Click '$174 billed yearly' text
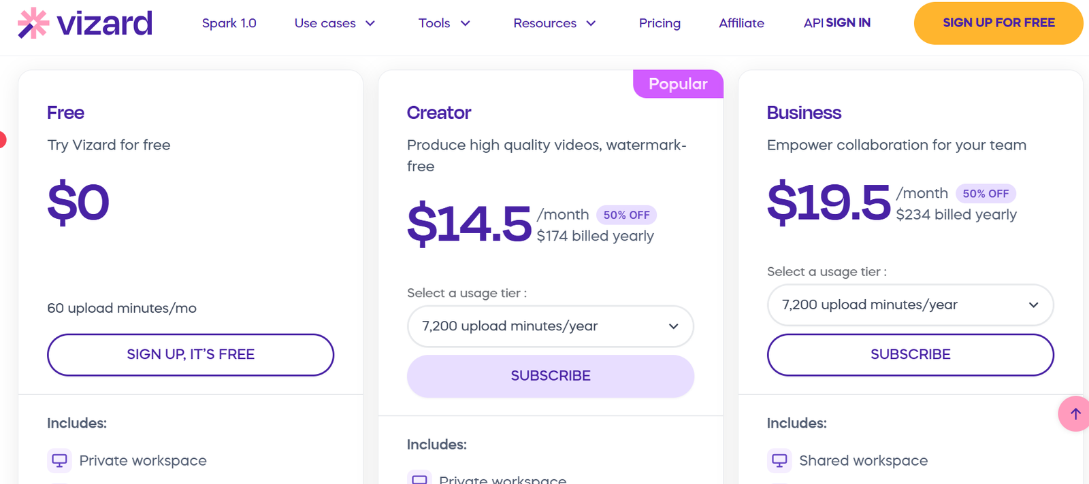Screen dimensions: 1089x484 [x=595, y=236]
